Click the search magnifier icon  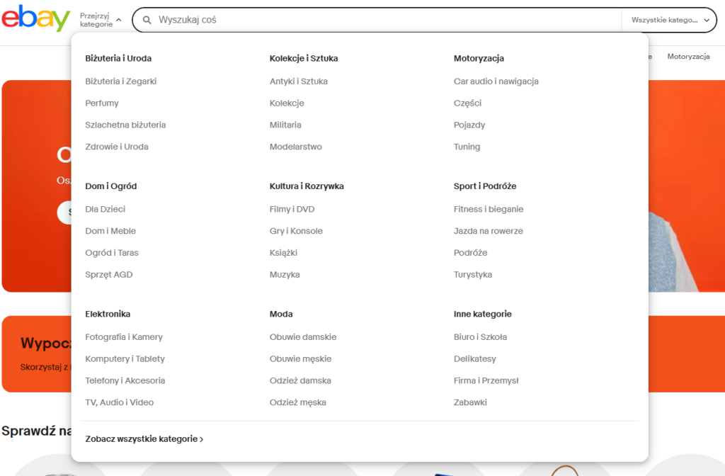point(147,20)
